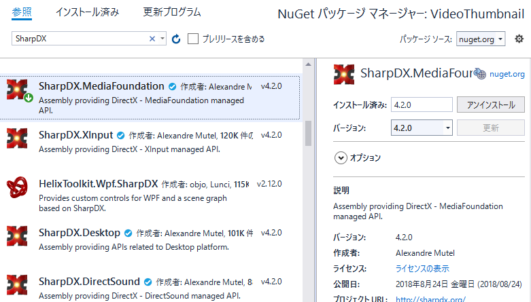Expand the オプション section chevron

pyautogui.click(x=341, y=158)
